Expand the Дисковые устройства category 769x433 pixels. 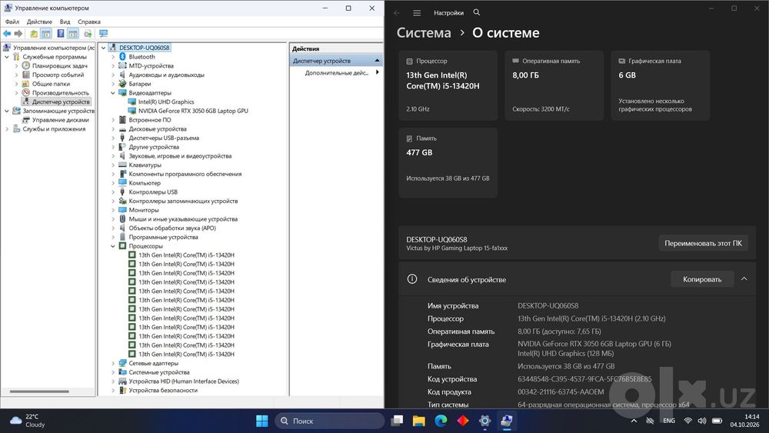tap(113, 129)
